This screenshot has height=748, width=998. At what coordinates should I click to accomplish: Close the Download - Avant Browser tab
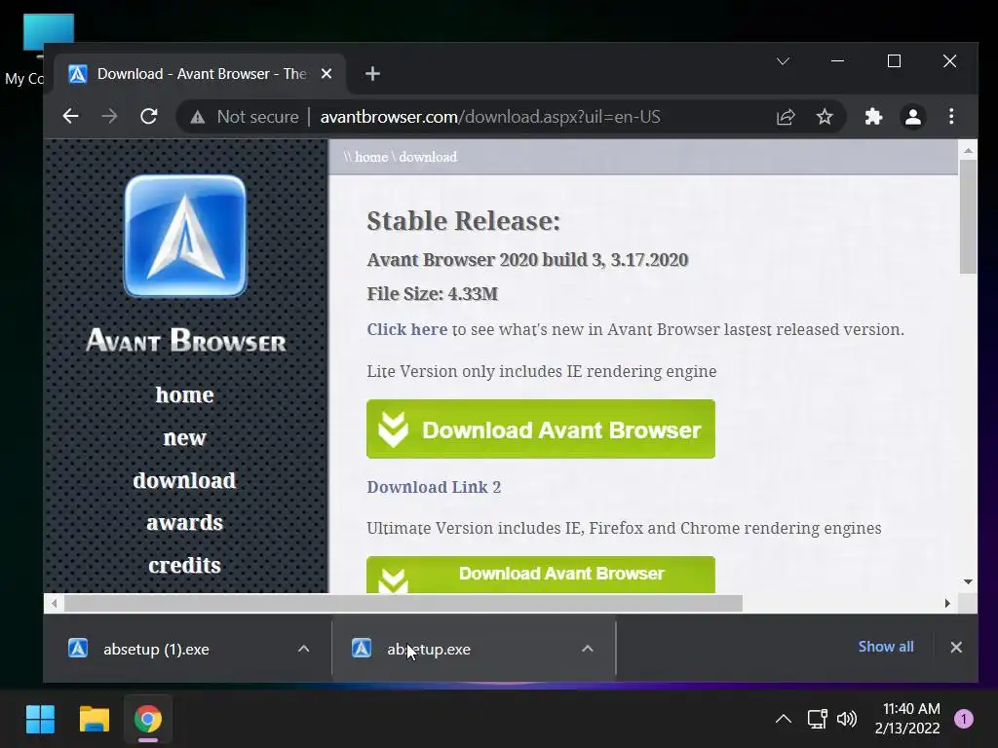point(326,74)
